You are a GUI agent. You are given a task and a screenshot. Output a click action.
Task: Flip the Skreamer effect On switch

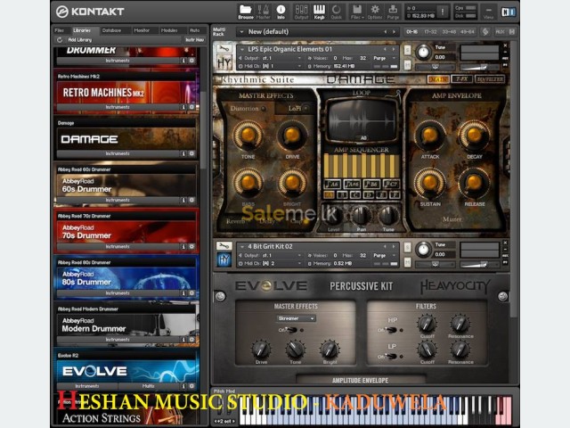[291, 330]
